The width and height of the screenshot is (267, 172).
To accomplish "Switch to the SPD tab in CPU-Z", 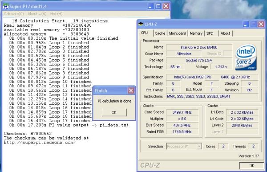I will (x=210, y=33).
